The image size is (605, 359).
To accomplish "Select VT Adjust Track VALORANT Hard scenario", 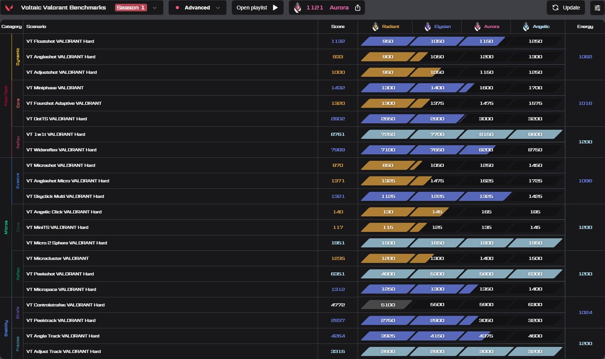I will (64, 352).
